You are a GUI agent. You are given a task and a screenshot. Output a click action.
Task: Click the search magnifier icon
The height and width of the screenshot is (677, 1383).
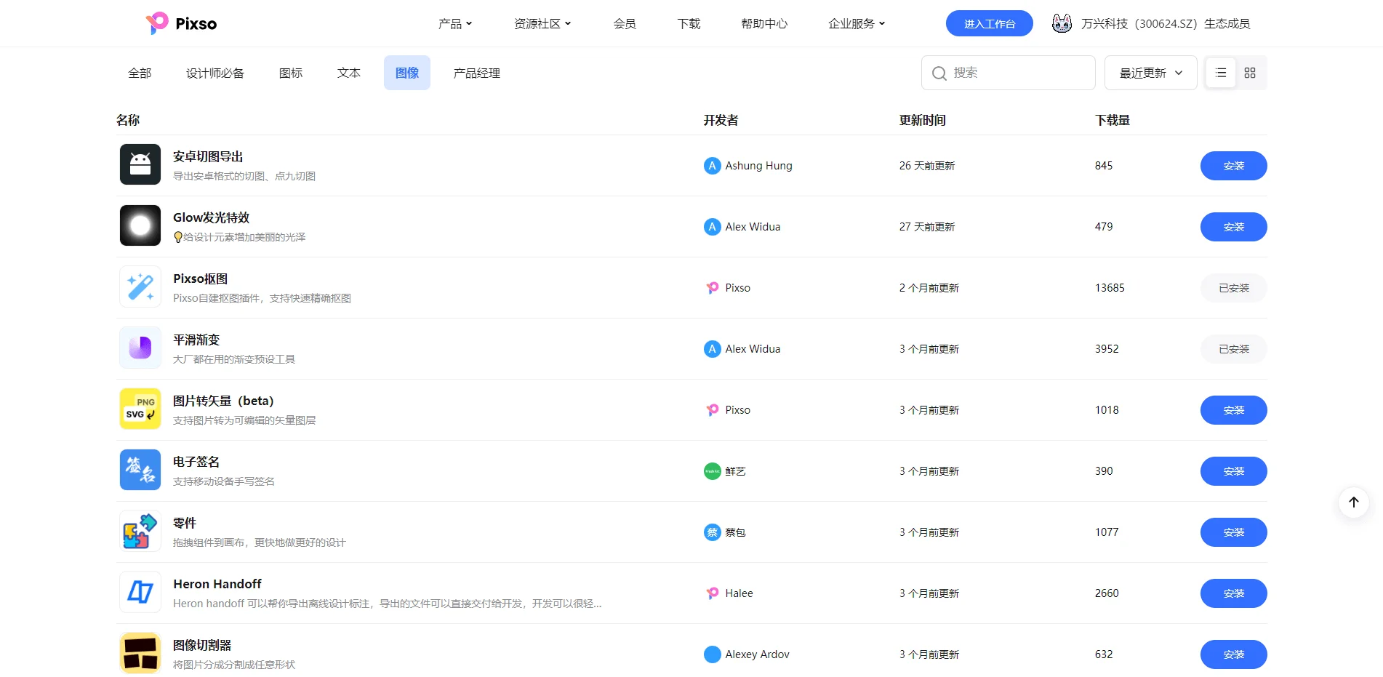point(939,73)
